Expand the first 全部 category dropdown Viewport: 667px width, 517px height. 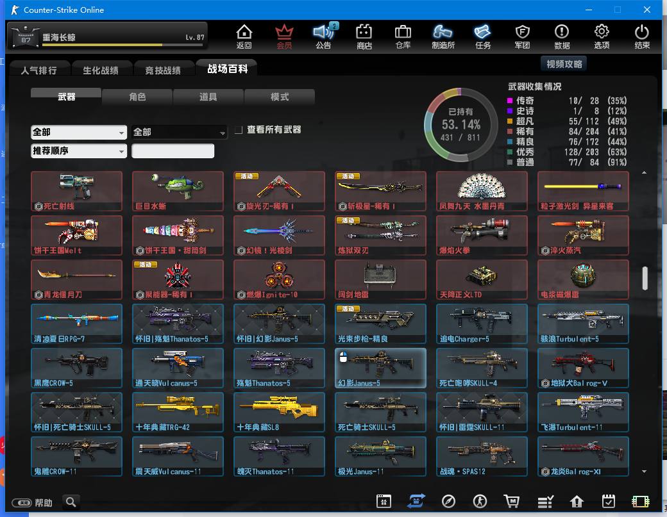(x=79, y=132)
